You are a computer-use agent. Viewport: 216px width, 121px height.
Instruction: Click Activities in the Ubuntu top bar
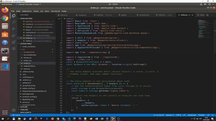[x=7, y=4]
